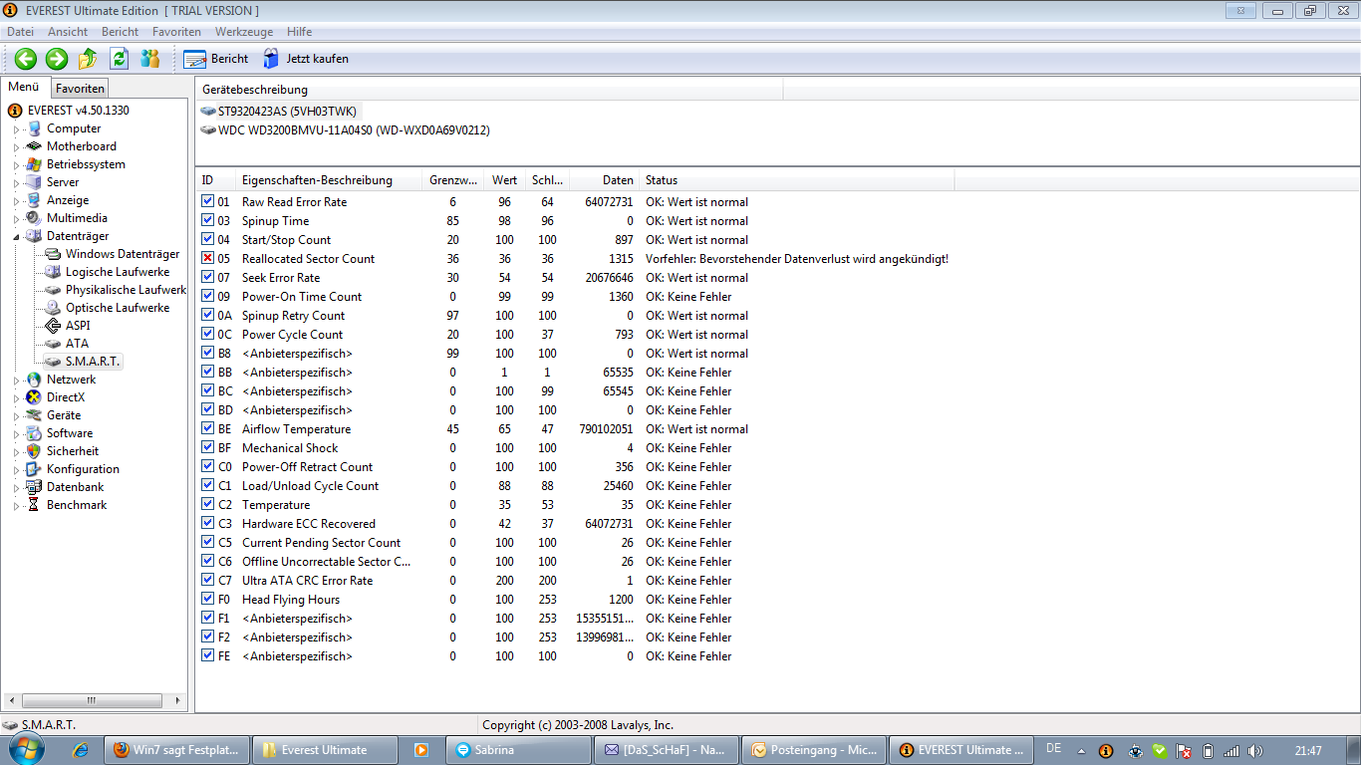
Task: Select the Windows Datenträger icon
Action: click(x=54, y=254)
